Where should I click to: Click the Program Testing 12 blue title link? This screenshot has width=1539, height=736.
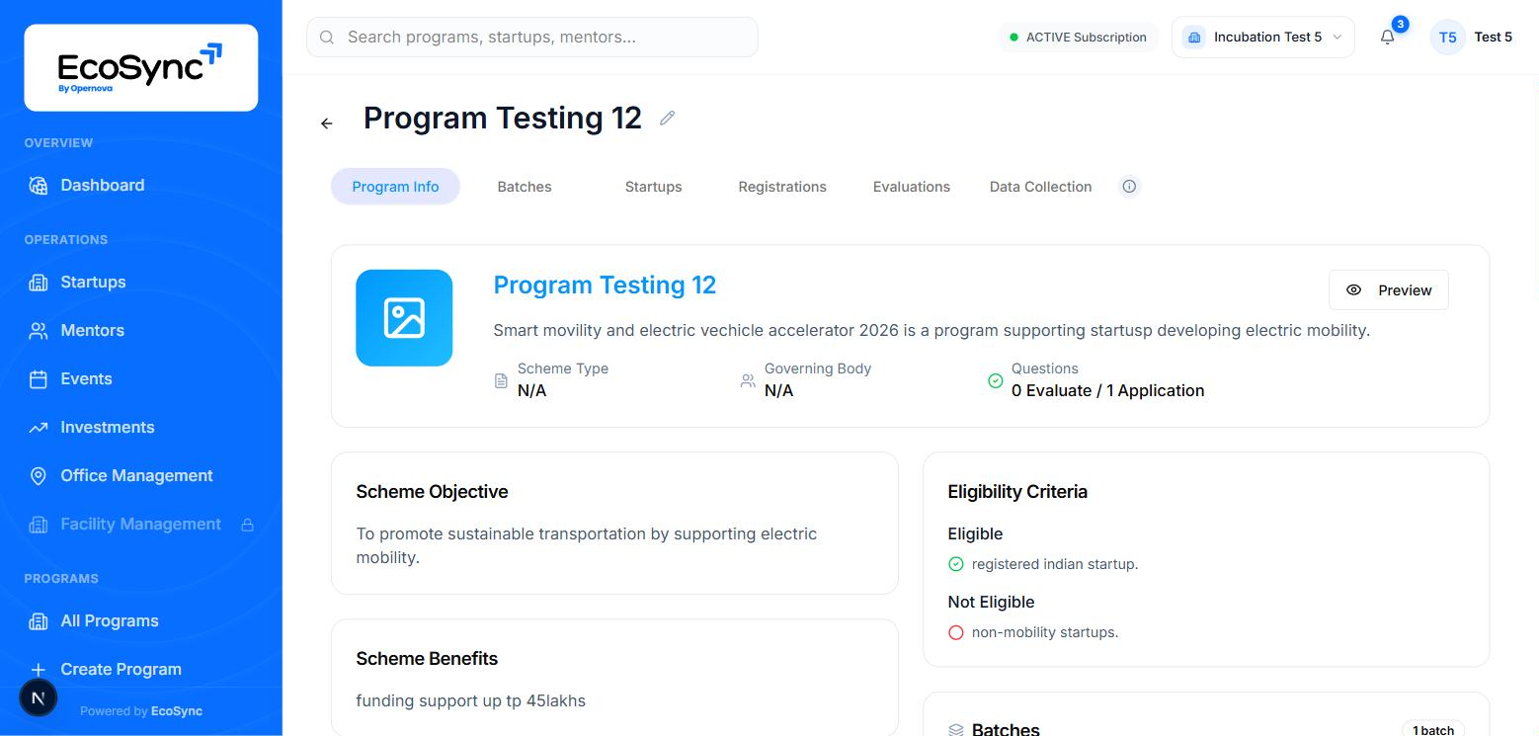point(605,285)
